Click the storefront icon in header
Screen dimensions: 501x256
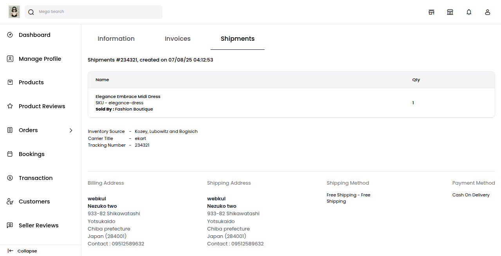431,12
